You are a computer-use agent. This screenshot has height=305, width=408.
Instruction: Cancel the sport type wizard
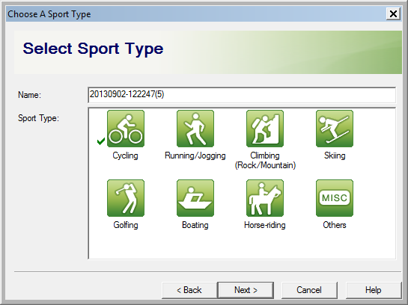(309, 290)
